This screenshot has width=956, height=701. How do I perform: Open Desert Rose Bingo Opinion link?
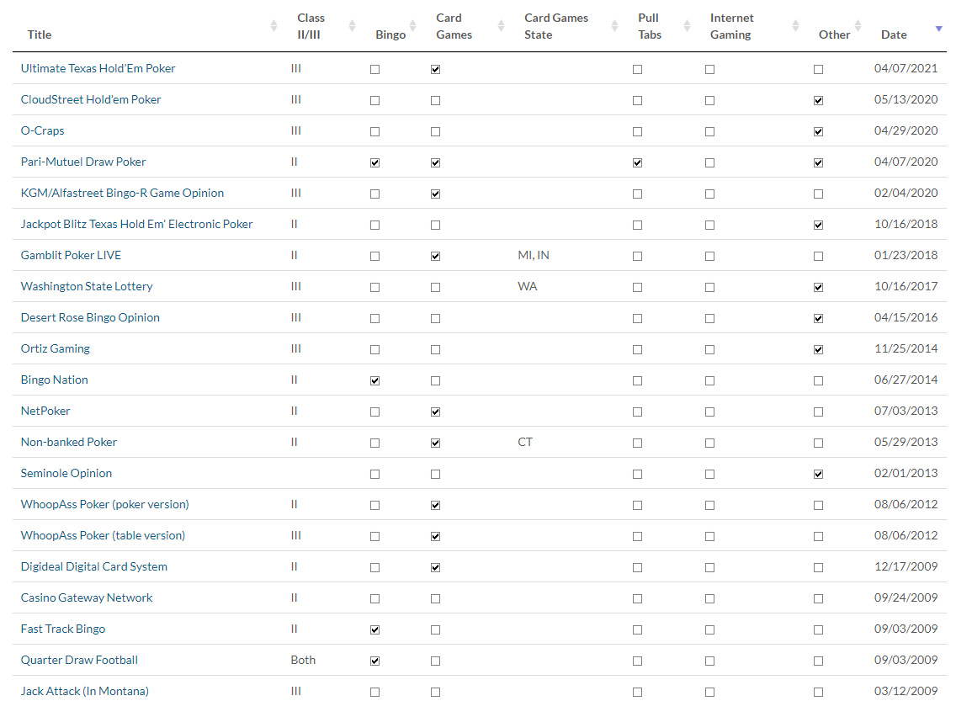point(90,317)
